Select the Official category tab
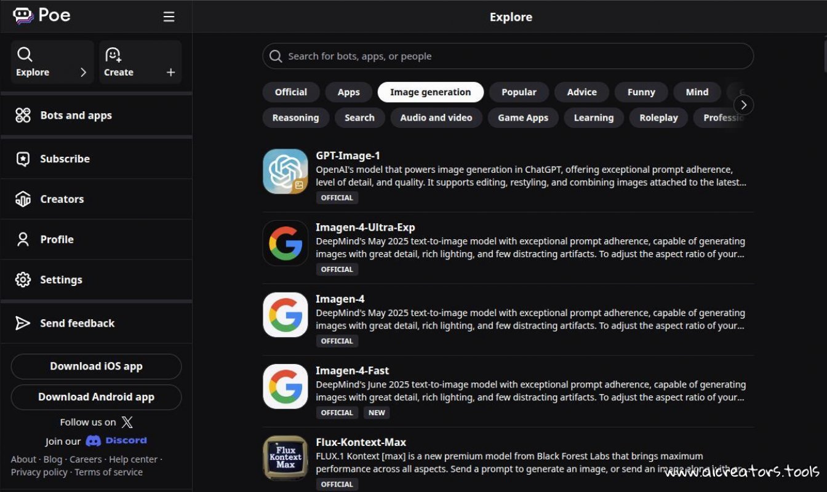 (290, 92)
